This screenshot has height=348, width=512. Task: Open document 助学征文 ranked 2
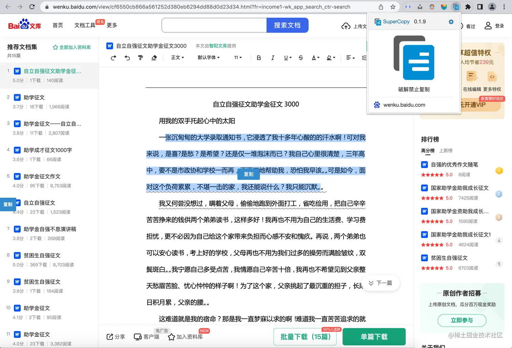click(x=34, y=97)
